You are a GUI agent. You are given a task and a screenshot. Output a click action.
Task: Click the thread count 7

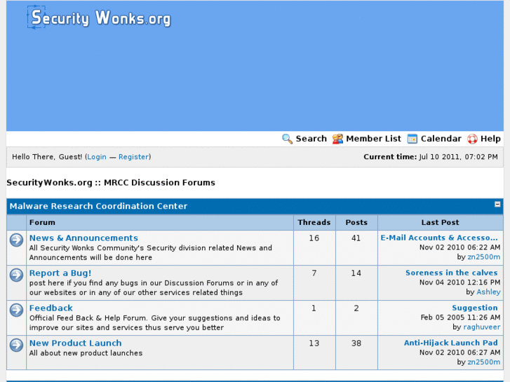tap(314, 273)
